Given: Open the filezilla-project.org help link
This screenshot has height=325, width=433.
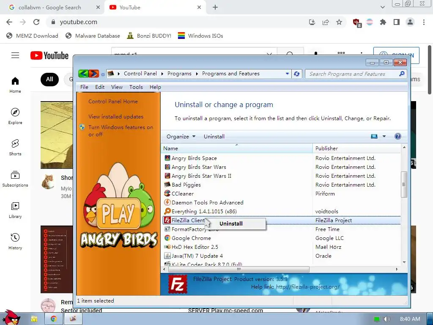Looking at the screenshot, I should (308, 287).
